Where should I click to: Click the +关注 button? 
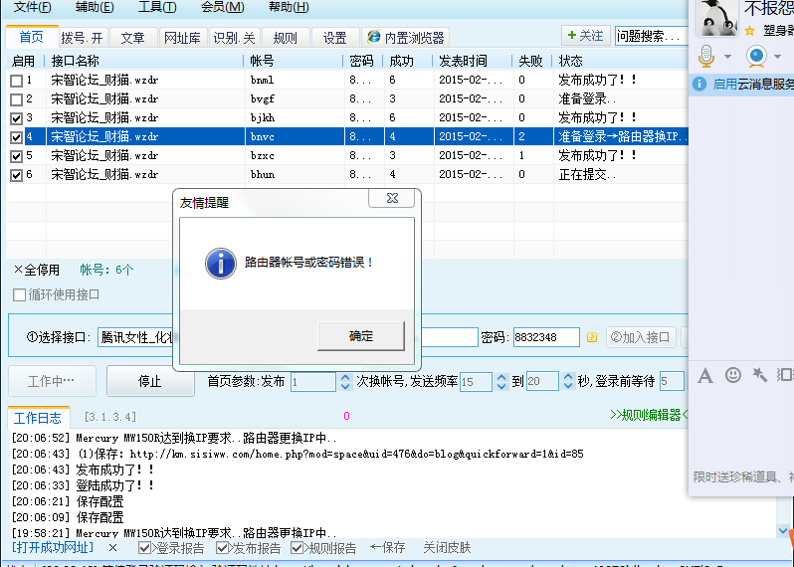[x=586, y=36]
